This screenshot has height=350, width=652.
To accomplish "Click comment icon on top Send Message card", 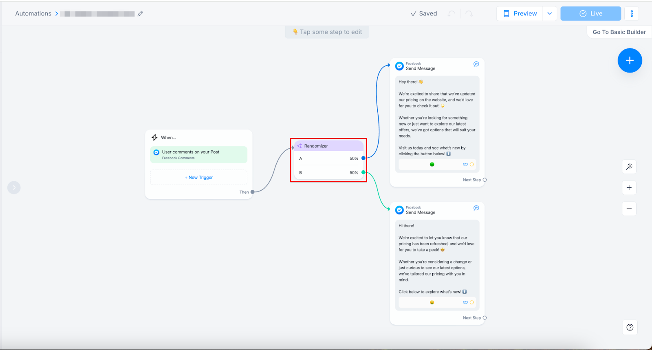I will pos(476,64).
